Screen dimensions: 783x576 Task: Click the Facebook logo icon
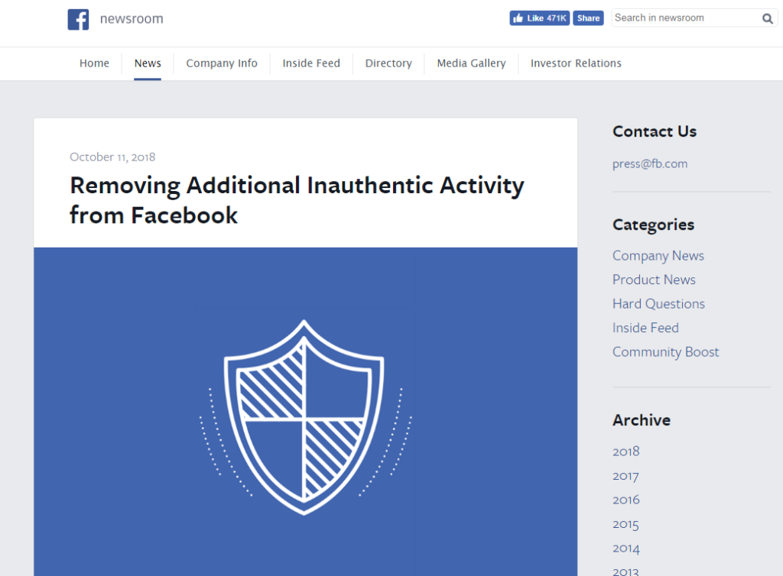79,19
